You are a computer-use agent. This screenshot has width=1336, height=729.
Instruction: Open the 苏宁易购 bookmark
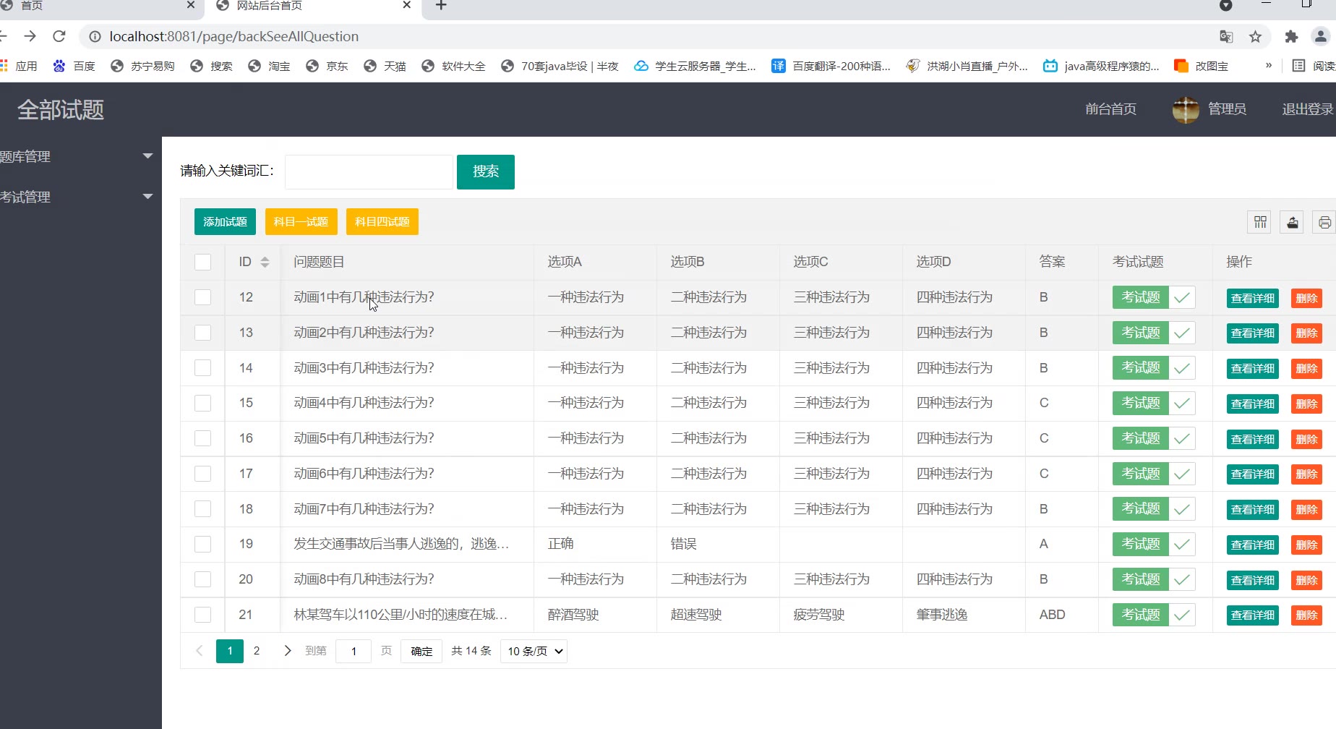point(142,66)
